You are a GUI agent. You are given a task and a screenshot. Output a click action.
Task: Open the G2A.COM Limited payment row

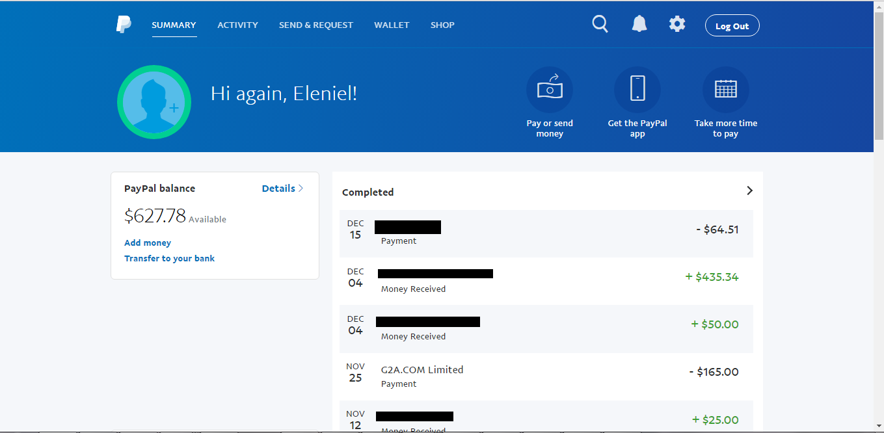[546, 376]
